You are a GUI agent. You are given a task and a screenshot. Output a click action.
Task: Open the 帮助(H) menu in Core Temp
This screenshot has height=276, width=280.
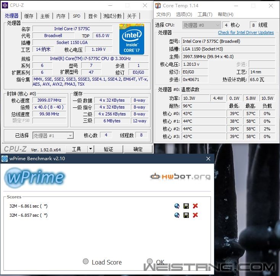pyautogui.click(x=225, y=14)
